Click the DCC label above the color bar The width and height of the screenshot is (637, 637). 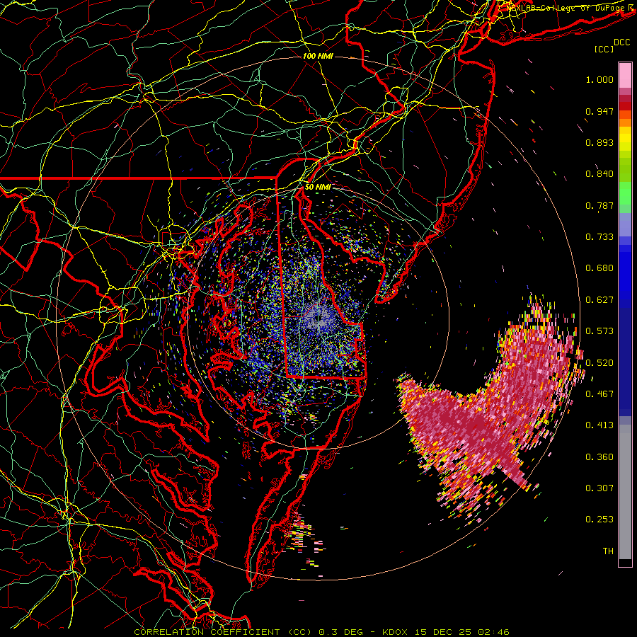coord(622,42)
